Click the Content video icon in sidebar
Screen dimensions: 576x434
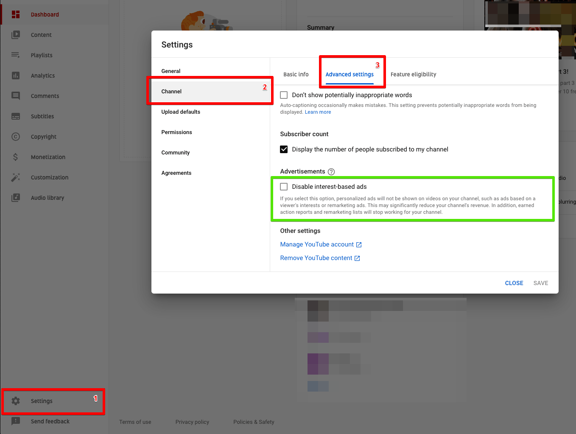click(x=16, y=35)
